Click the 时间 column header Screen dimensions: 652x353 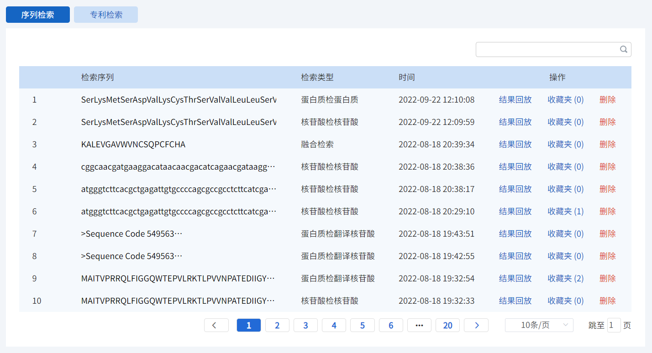(407, 77)
